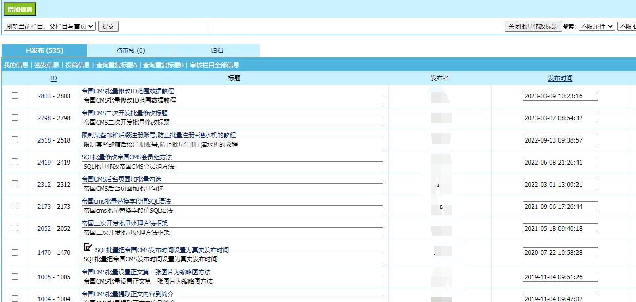
Task: Click the date field 2023-03-07 08:54:32
Action: [560, 118]
